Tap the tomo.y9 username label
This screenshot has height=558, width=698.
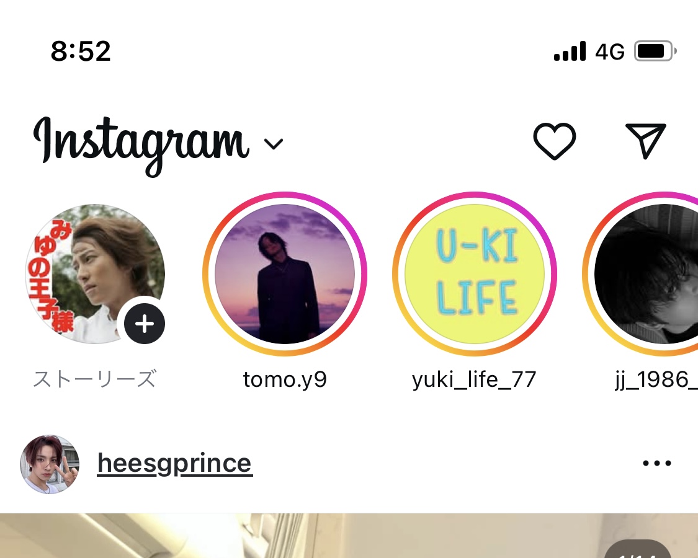[285, 379]
